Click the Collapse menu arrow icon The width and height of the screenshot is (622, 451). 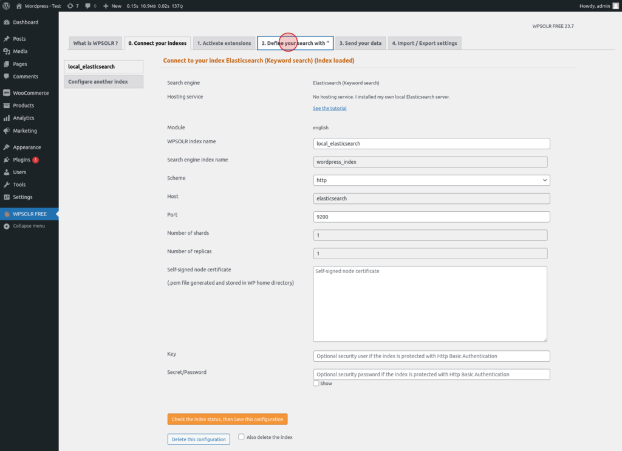point(7,226)
